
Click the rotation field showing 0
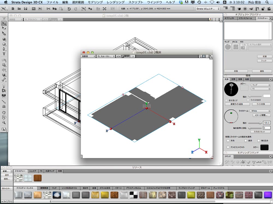pos(266,128)
